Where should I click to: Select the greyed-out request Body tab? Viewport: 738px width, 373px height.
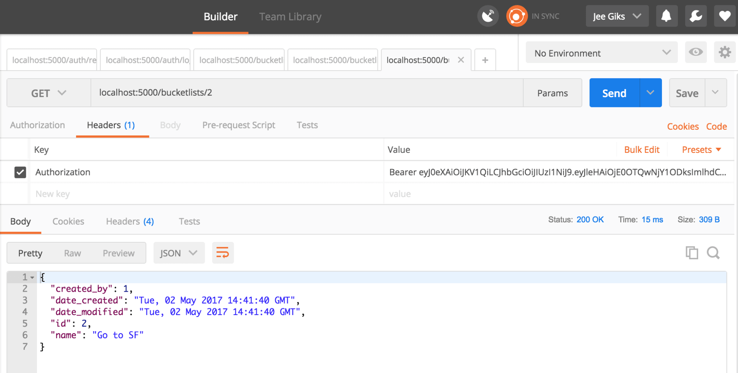point(170,125)
